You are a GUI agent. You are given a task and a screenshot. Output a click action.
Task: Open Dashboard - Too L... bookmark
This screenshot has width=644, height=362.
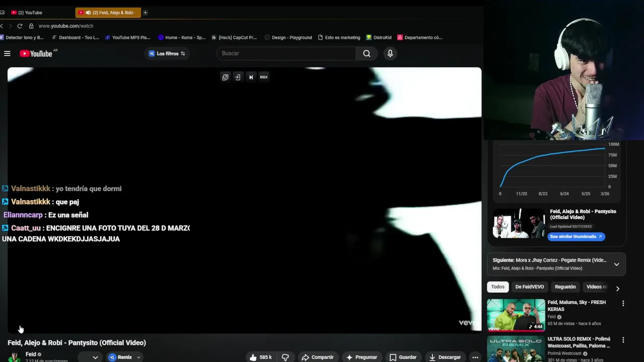click(x=75, y=37)
